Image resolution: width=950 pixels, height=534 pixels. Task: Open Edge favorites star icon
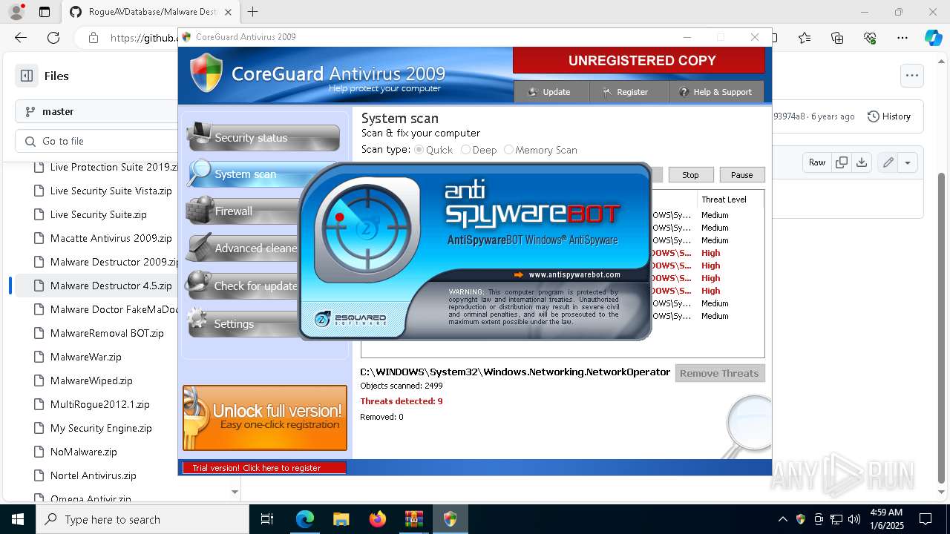805,38
